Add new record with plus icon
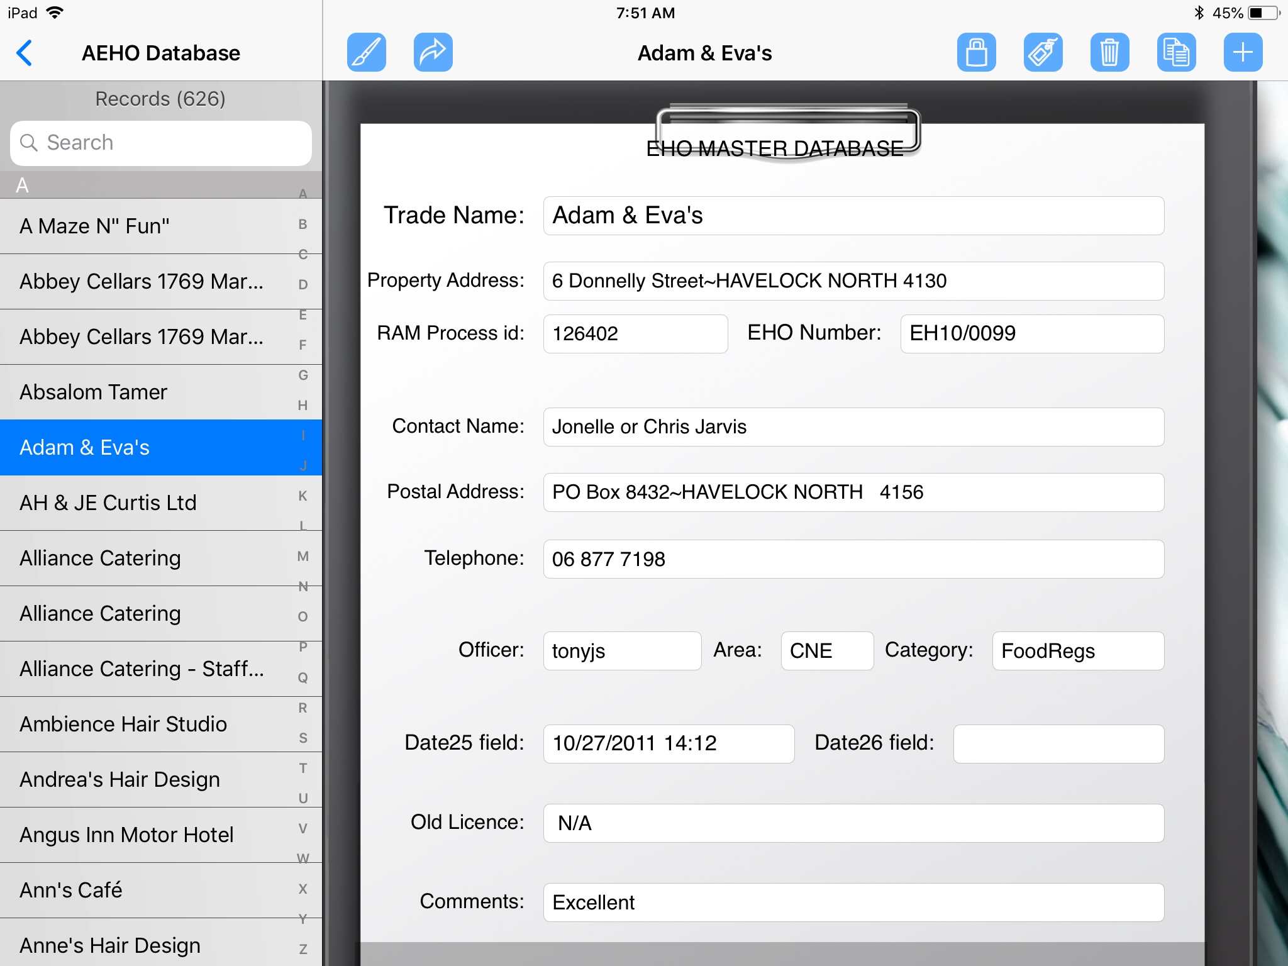The width and height of the screenshot is (1288, 966). [1243, 52]
